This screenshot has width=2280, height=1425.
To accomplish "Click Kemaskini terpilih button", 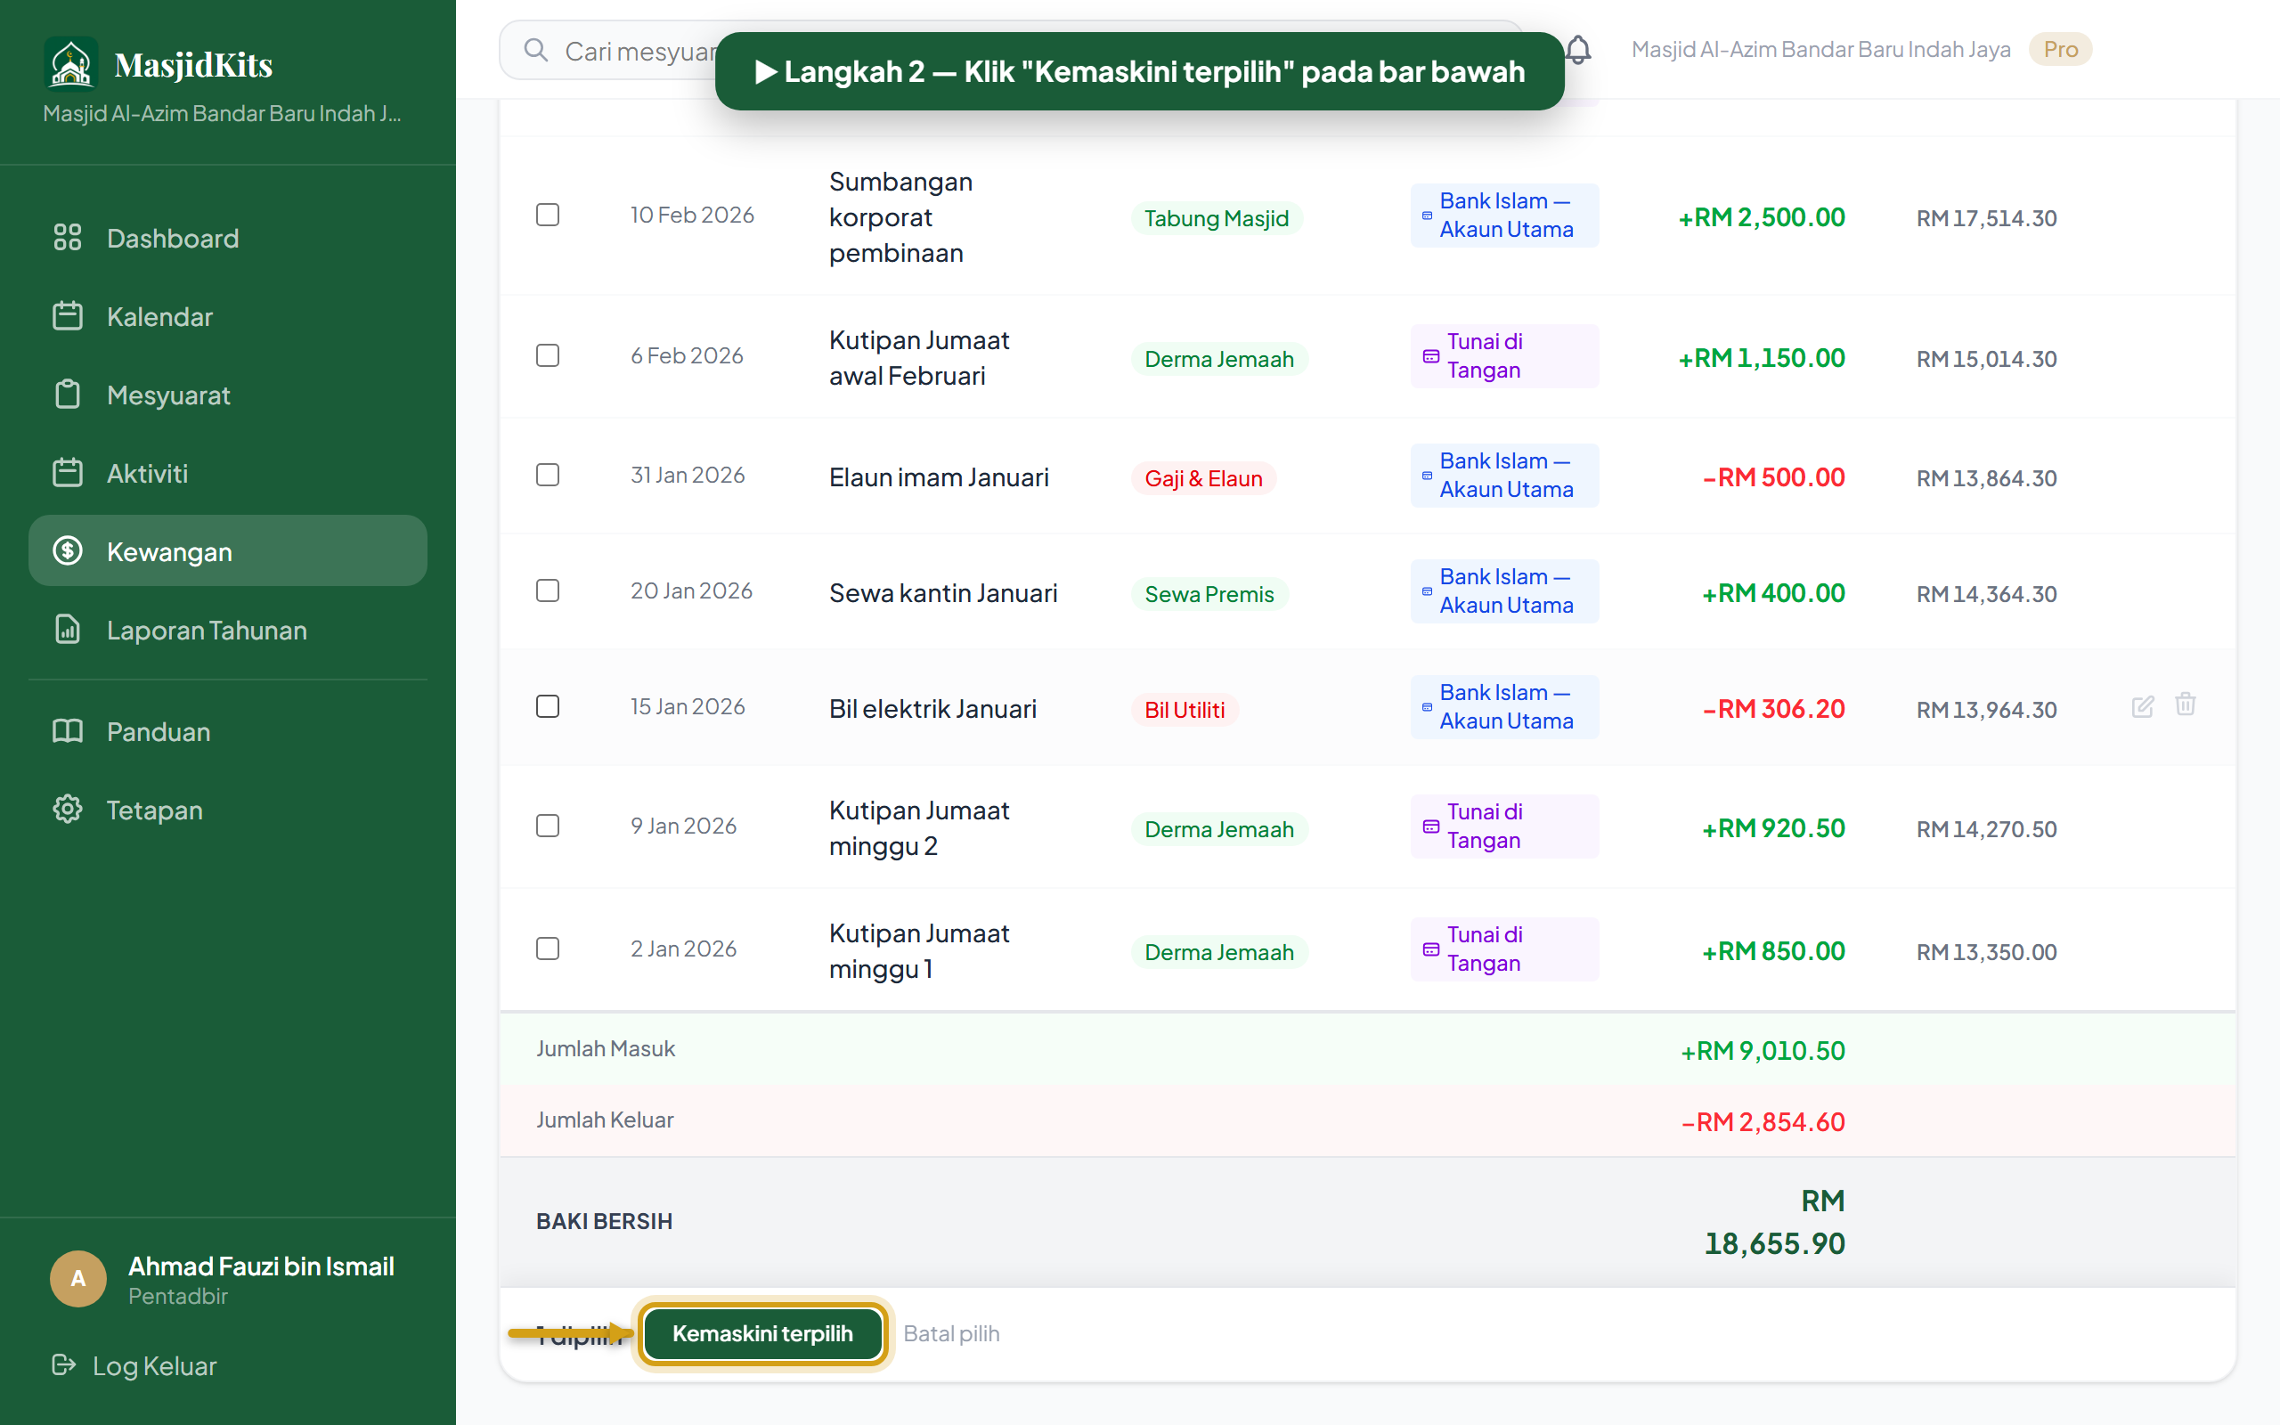I will tap(762, 1333).
